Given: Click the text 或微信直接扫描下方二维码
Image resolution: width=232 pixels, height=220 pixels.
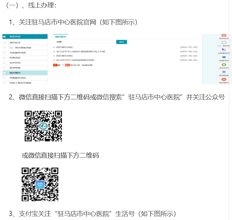Looking at the screenshot, I should tap(60, 156).
